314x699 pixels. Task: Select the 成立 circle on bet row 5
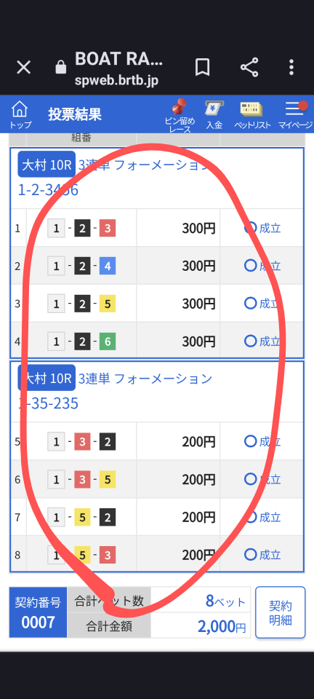251,441
